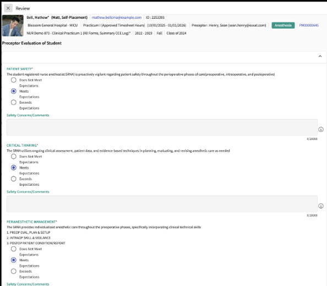Select Meets Expectations for Critical Thinking
The height and width of the screenshot is (286, 327).
point(14,168)
